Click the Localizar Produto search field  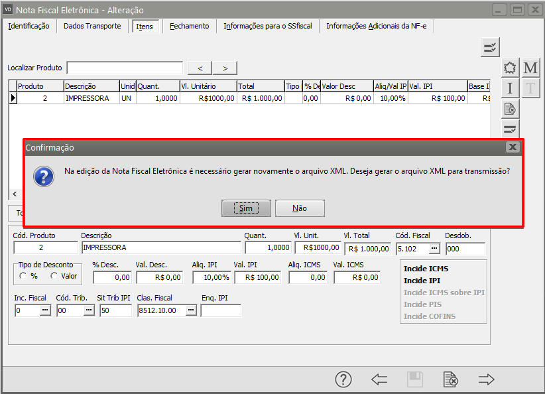[x=125, y=68]
